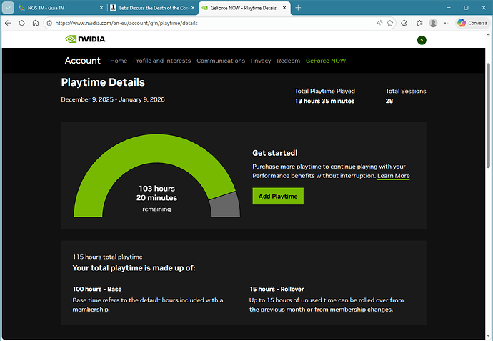Open the Profile and Interests menu item
Viewport: 493px width, 341px height.
(161, 61)
